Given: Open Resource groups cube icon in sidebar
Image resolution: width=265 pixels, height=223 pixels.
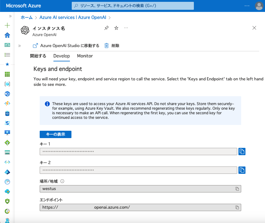Looking at the screenshot, I should 7,84.
